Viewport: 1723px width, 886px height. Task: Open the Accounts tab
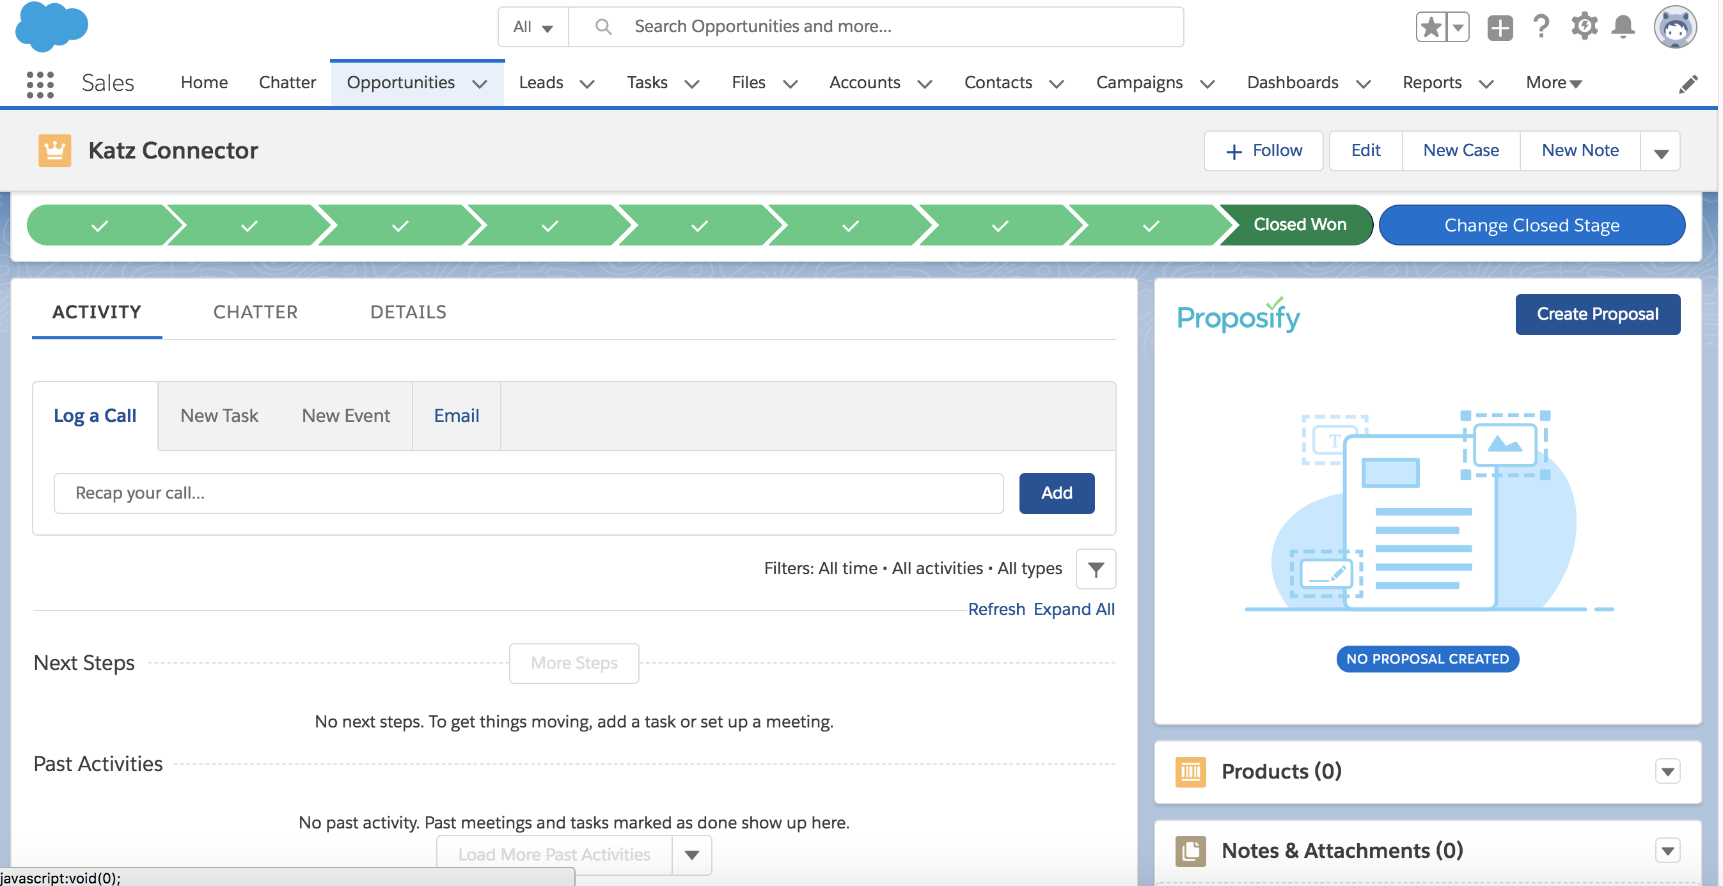[x=865, y=83]
